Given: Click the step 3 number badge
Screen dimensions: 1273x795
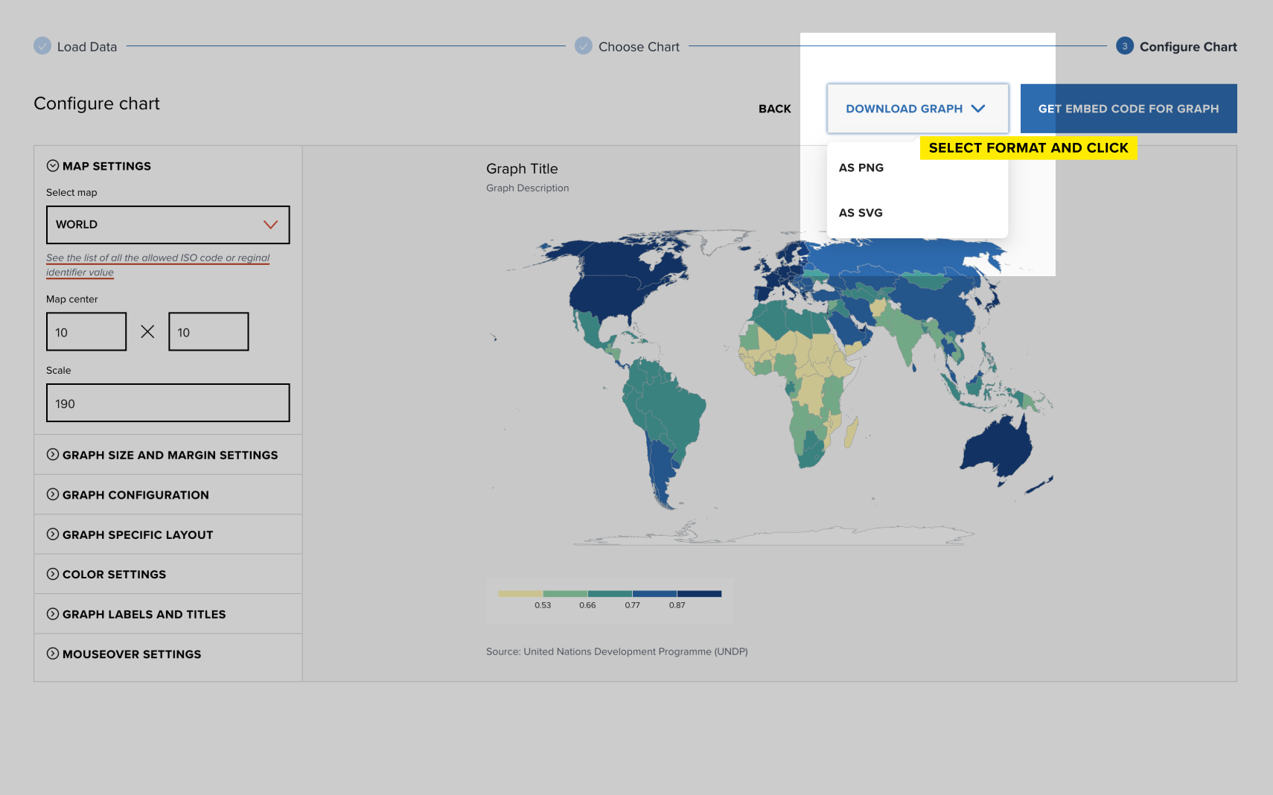Looking at the screenshot, I should [1125, 46].
